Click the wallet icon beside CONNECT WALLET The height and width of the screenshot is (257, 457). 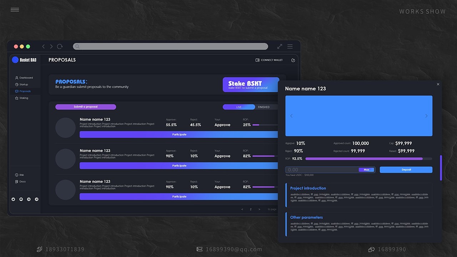[x=257, y=60]
